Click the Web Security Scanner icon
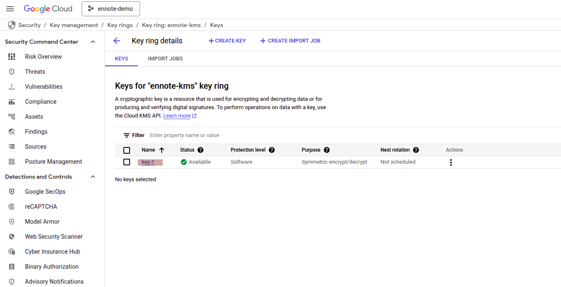Viewport: 561px width, 287px height. [12, 237]
